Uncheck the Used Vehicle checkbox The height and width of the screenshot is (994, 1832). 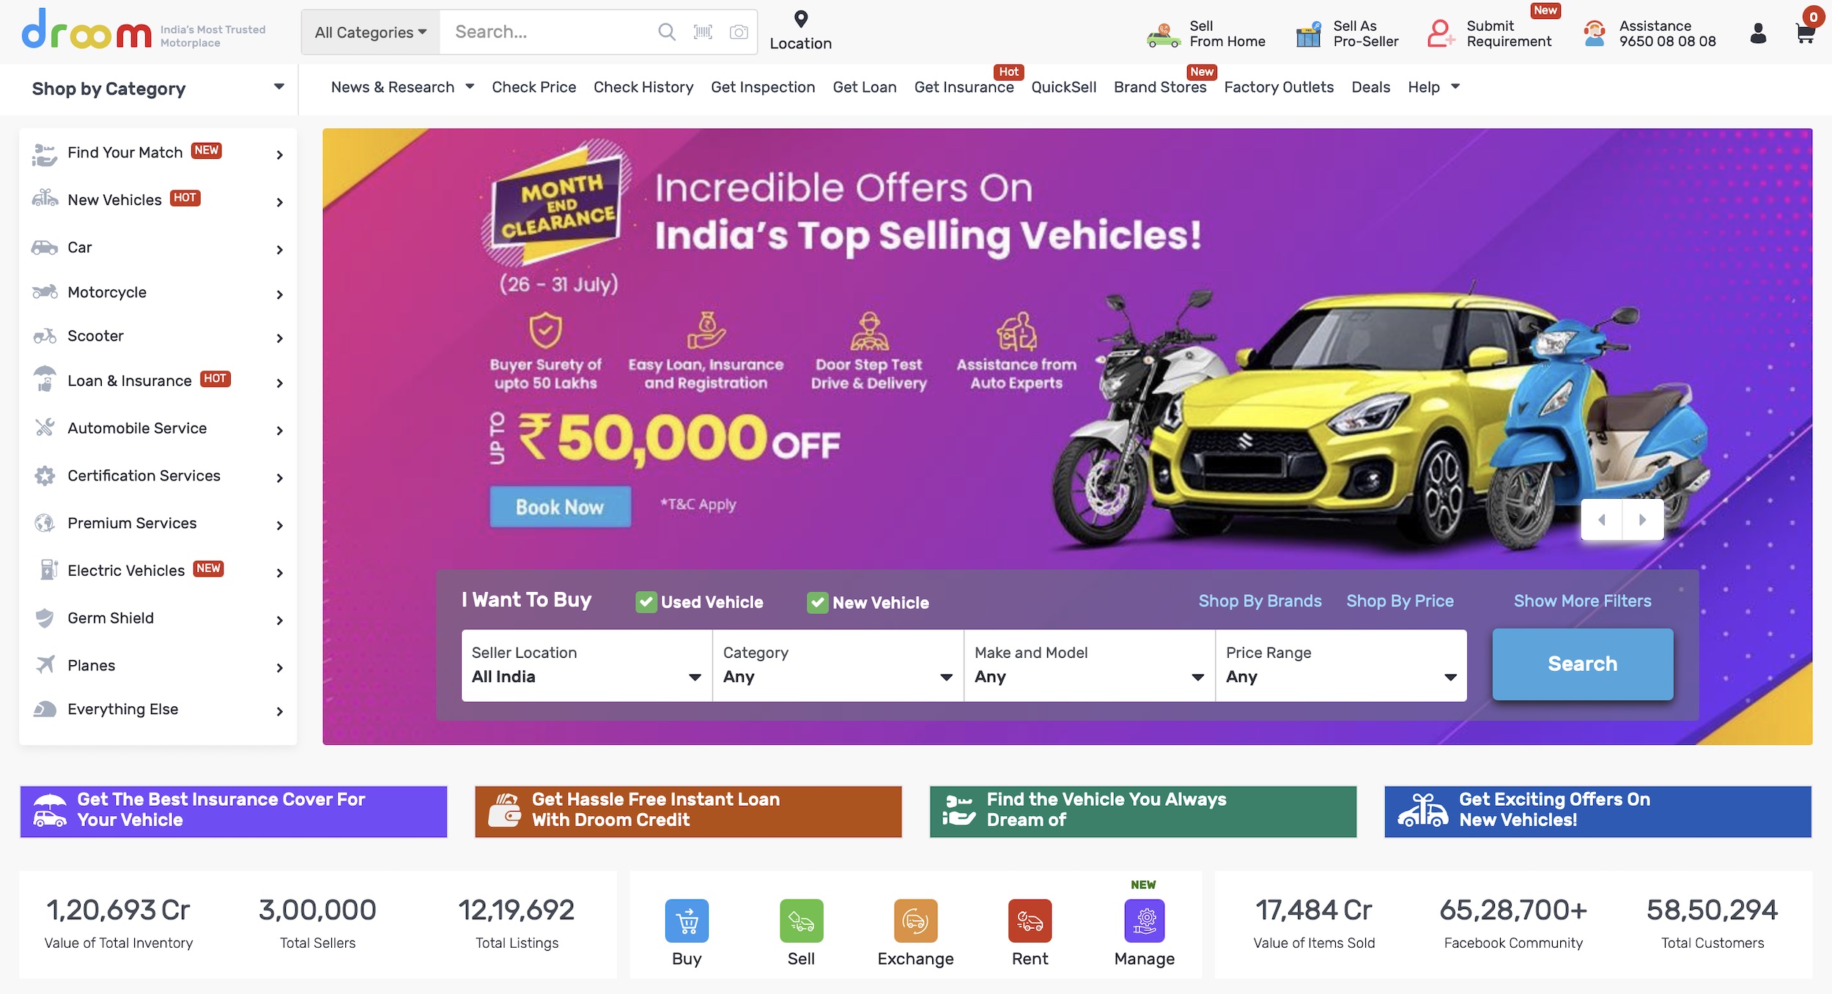click(x=646, y=602)
